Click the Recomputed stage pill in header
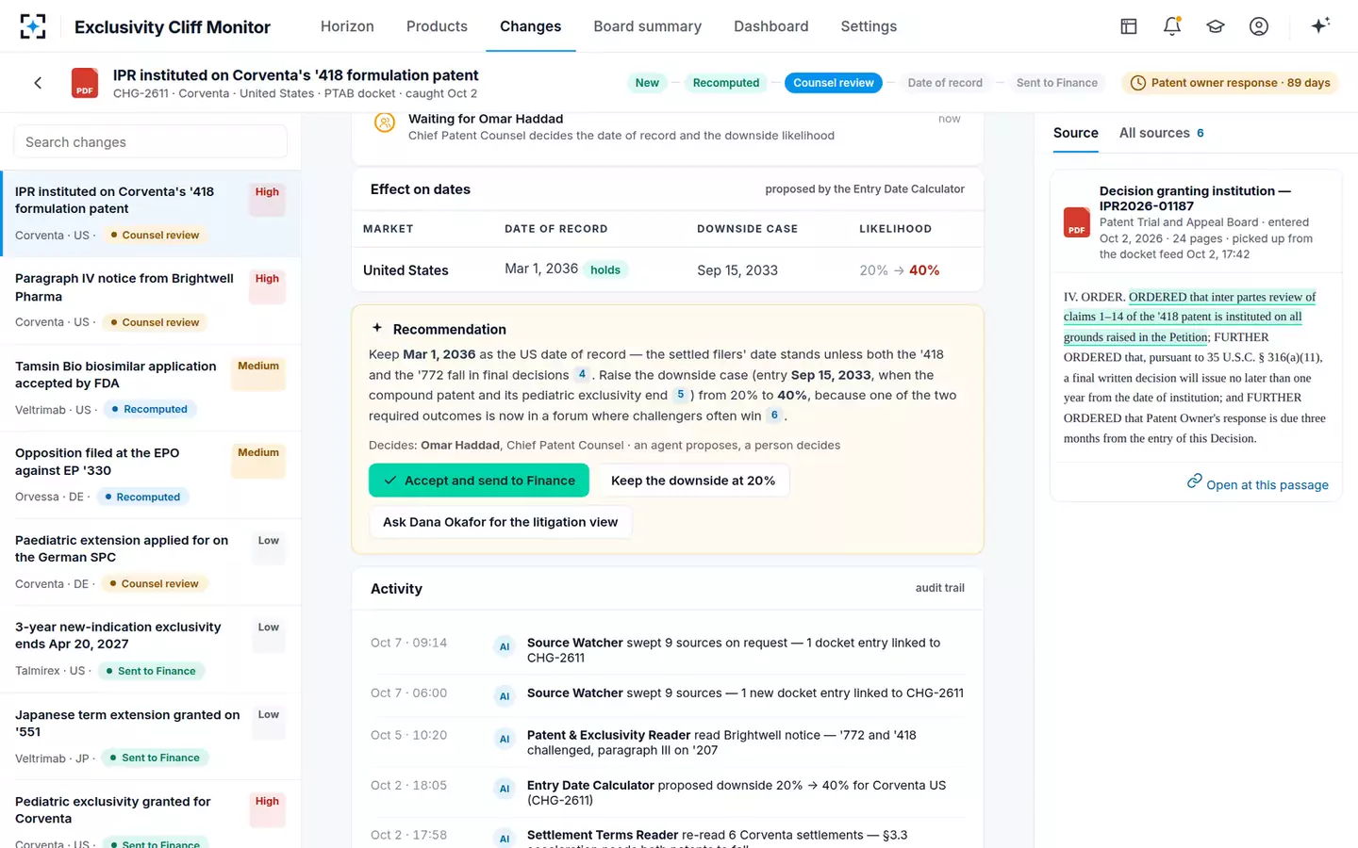 726,83
